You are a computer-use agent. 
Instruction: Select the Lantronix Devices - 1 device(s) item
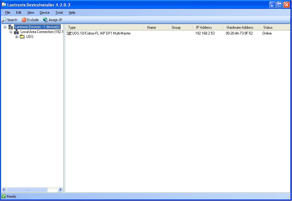pos(37,27)
